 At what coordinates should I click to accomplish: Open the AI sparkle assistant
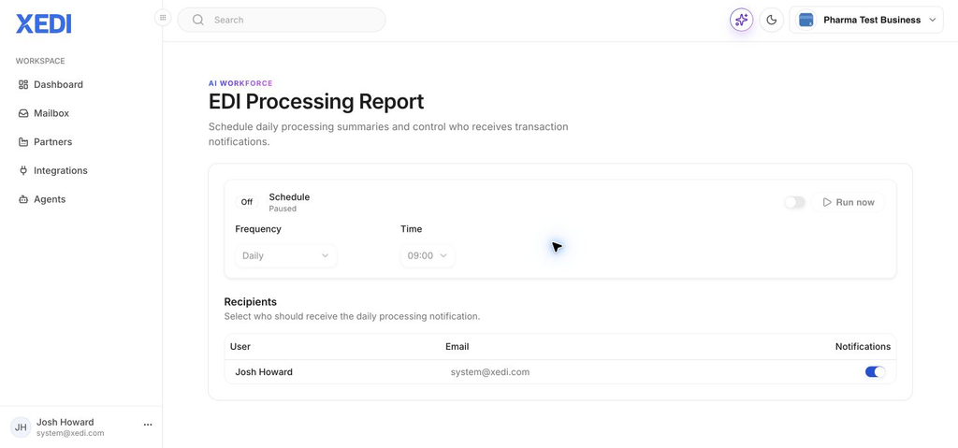click(x=741, y=20)
